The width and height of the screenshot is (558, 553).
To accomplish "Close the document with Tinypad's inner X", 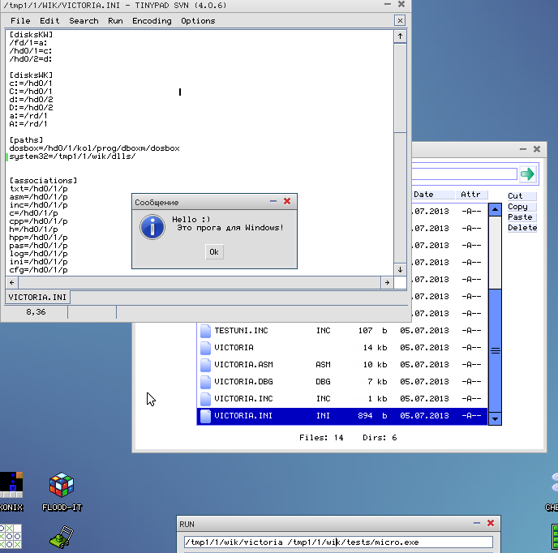I will [400, 20].
